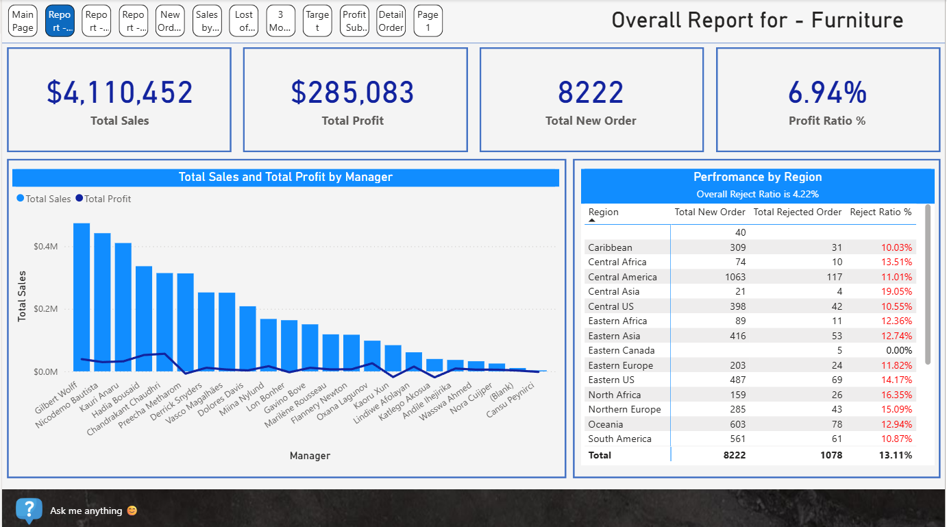
Task: Switch to the Detail Order tab
Action: [x=391, y=20]
